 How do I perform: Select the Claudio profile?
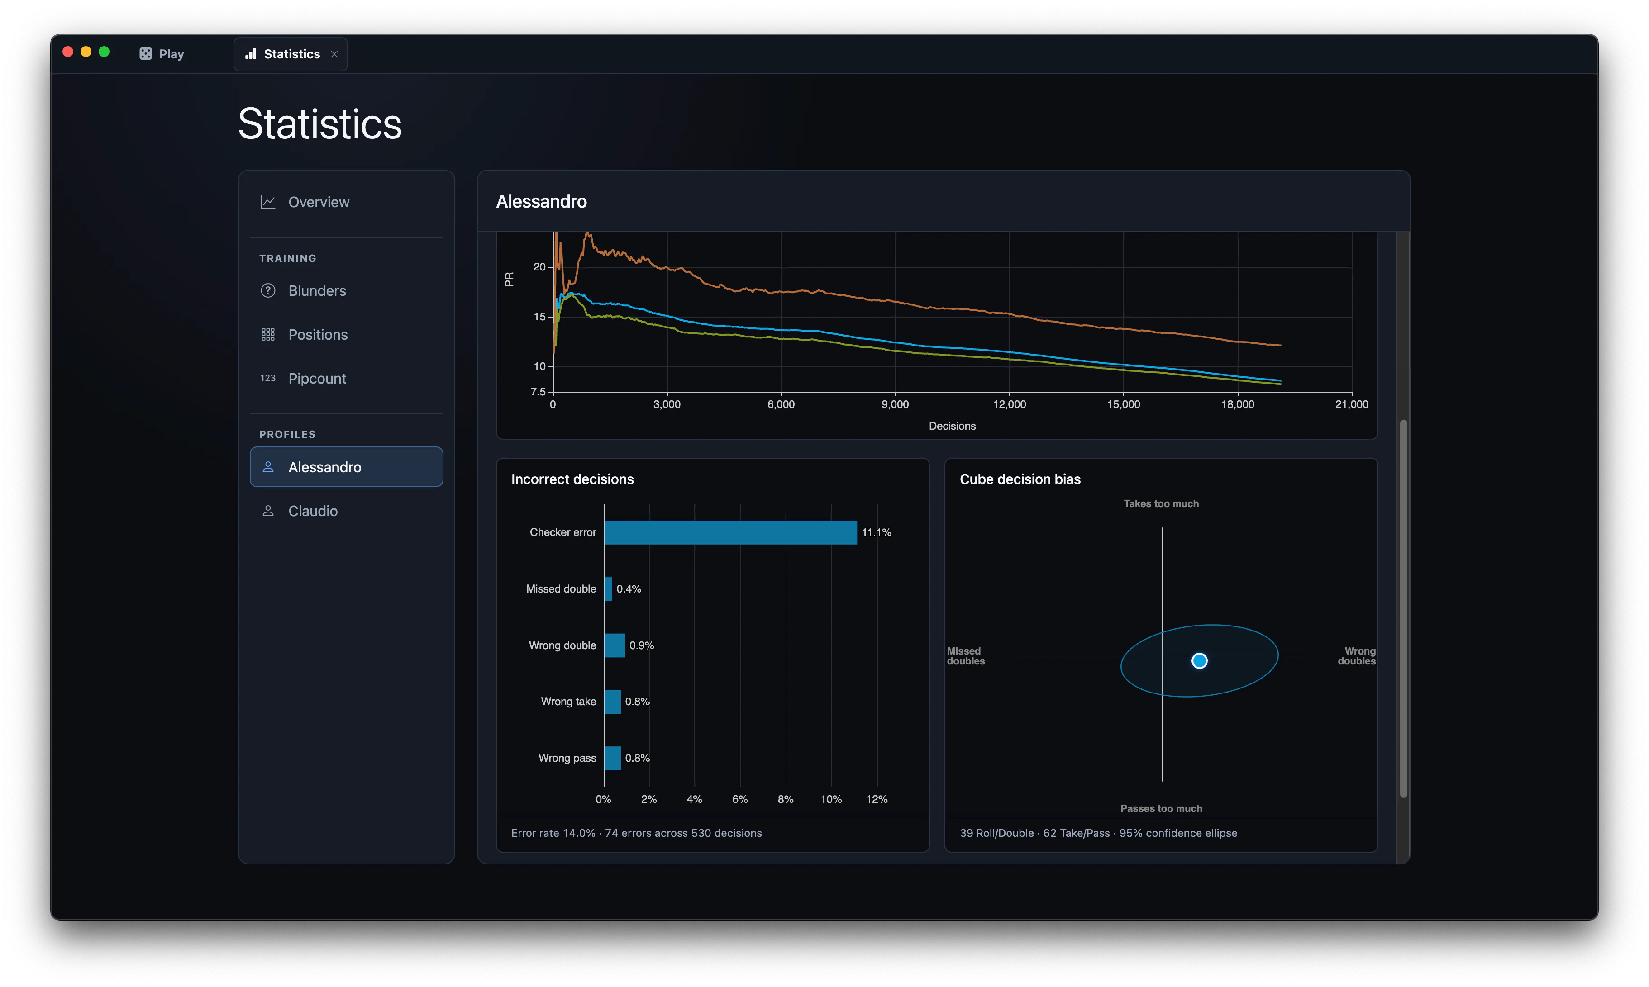[x=347, y=511]
